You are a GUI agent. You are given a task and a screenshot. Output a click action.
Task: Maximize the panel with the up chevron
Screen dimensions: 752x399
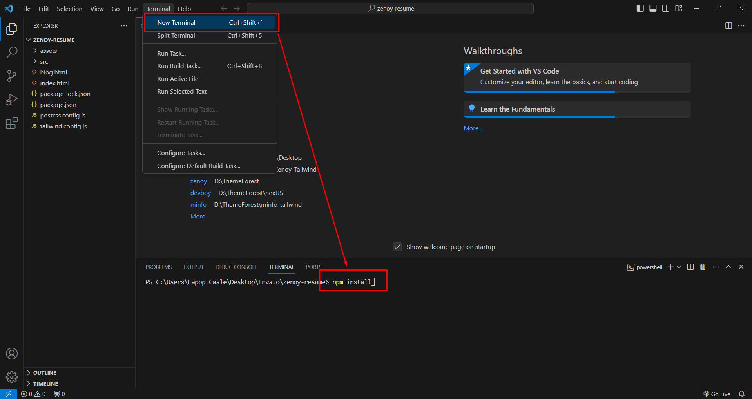point(728,267)
